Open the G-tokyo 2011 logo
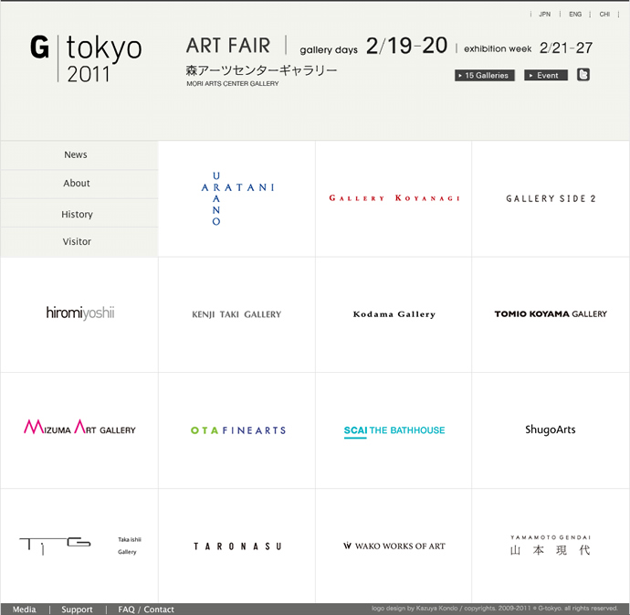This screenshot has width=630, height=615. [86, 58]
